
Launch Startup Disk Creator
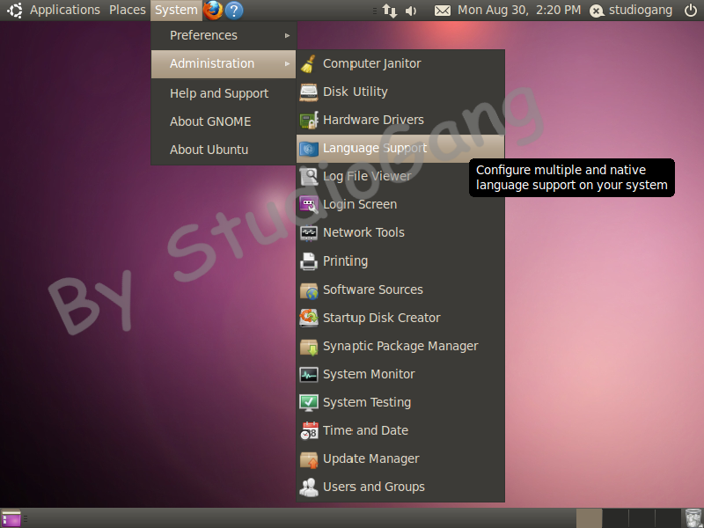click(x=400, y=318)
